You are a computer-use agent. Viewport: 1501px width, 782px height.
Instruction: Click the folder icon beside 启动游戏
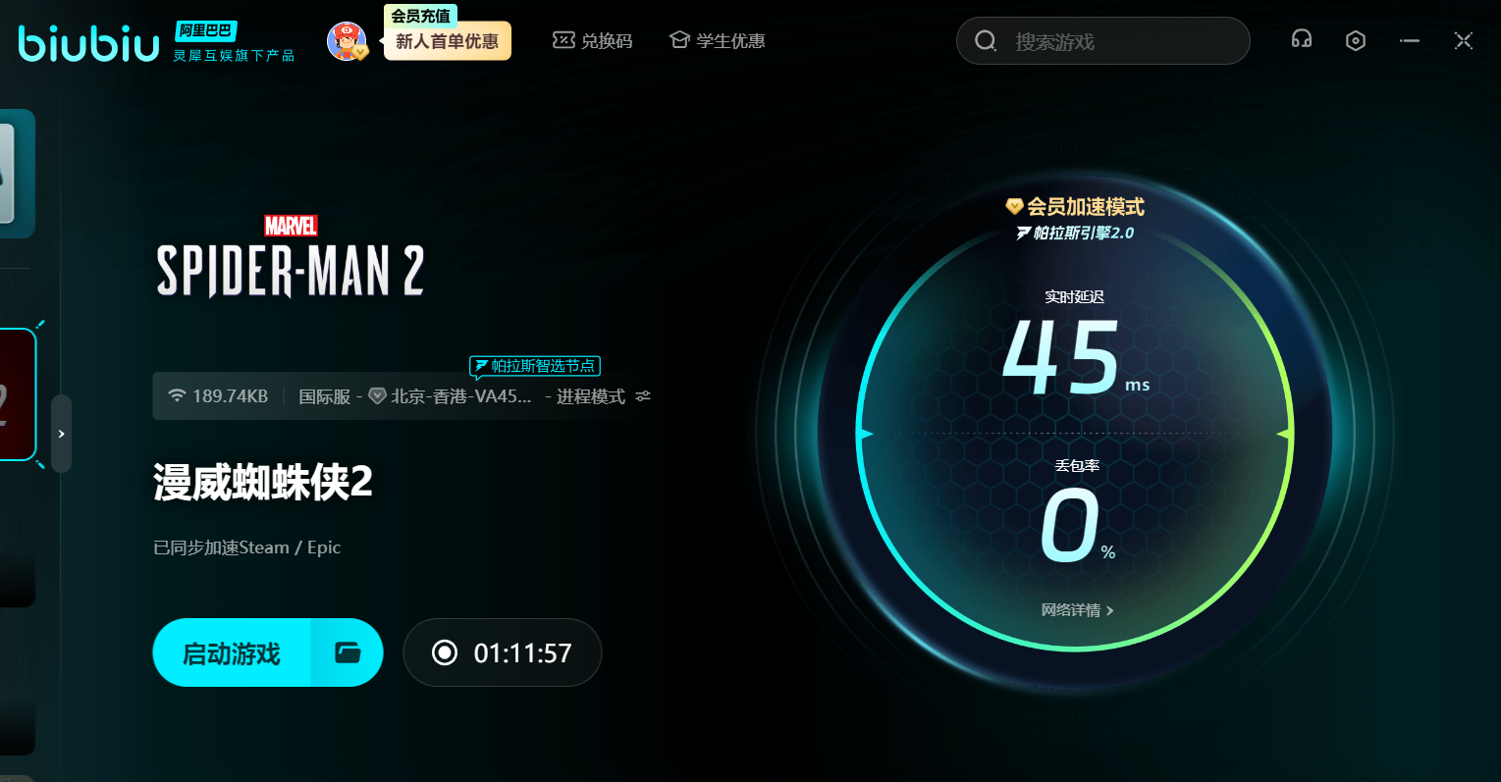coord(348,652)
